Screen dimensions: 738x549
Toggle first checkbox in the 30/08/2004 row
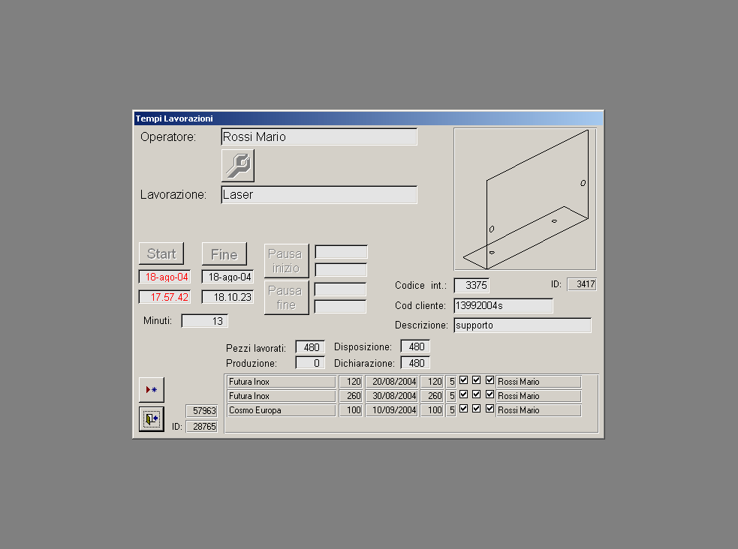pyautogui.click(x=464, y=394)
